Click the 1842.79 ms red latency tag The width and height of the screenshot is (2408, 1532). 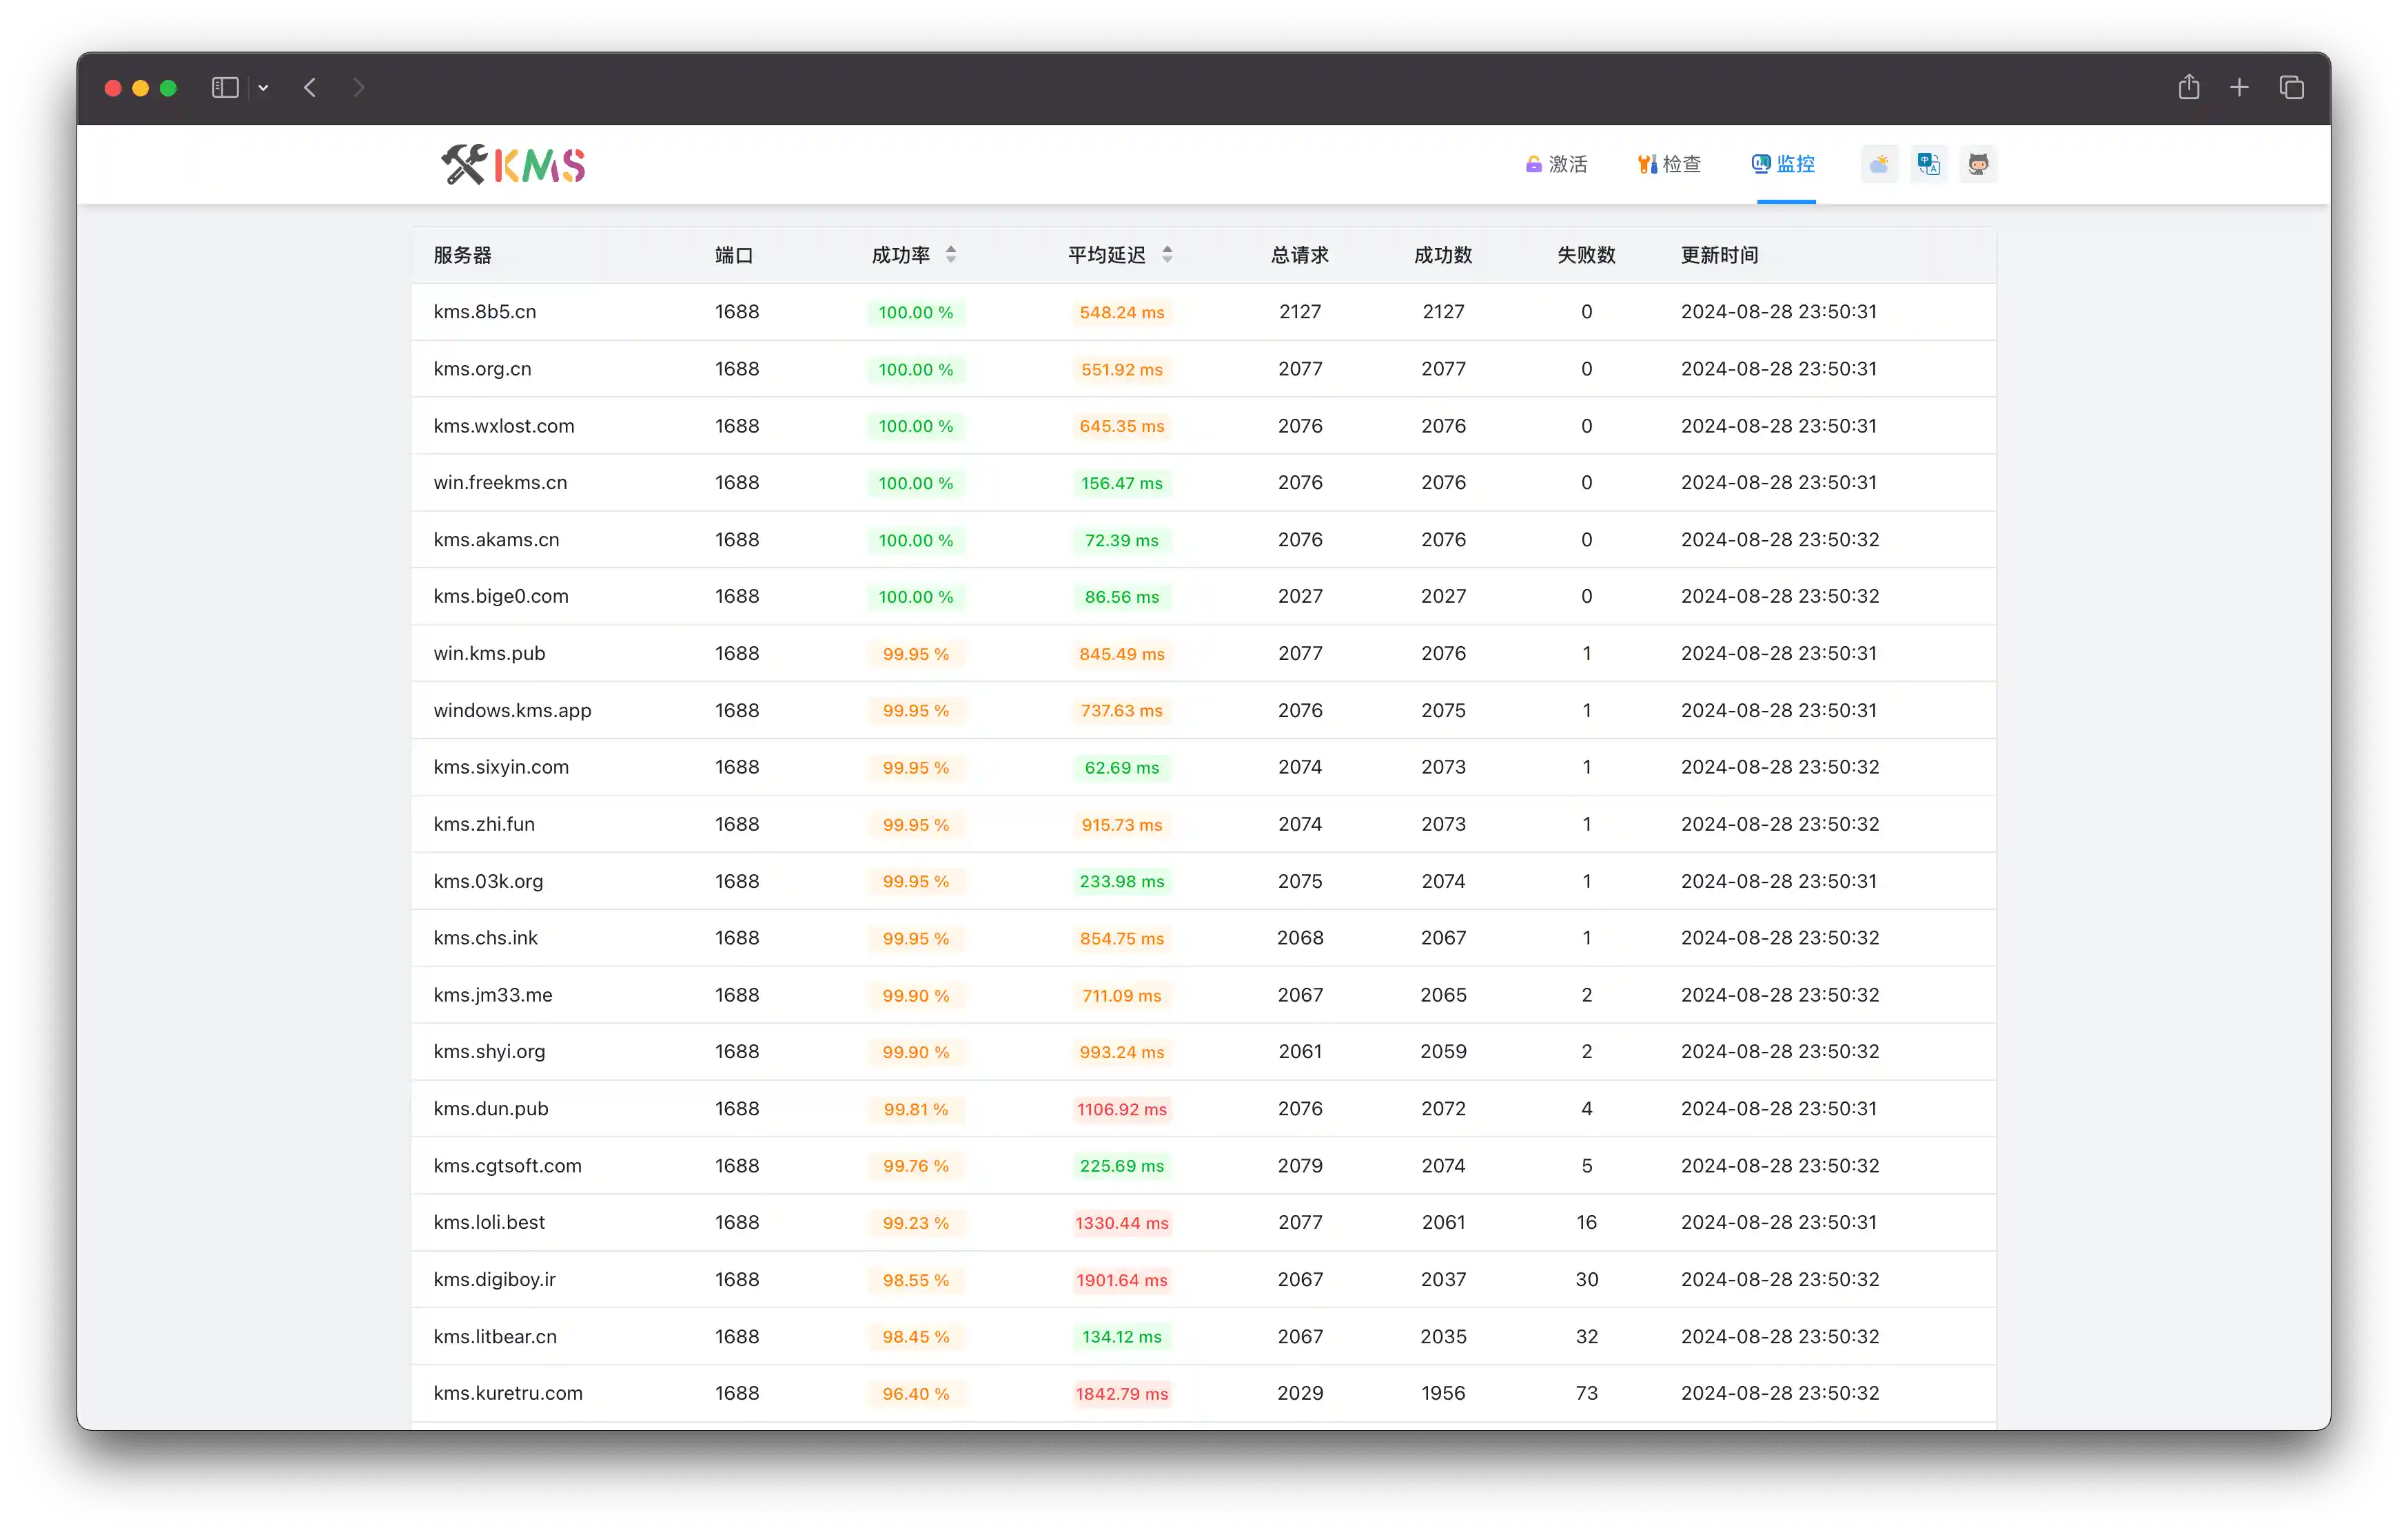point(1121,1393)
